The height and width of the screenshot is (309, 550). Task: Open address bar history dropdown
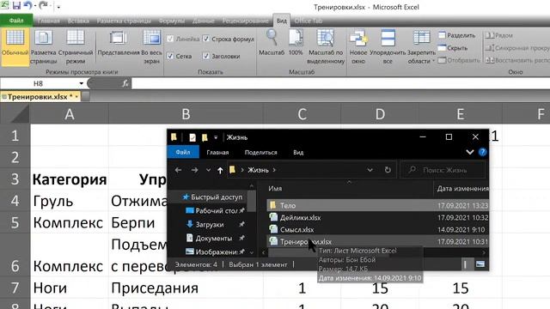[x=370, y=170]
